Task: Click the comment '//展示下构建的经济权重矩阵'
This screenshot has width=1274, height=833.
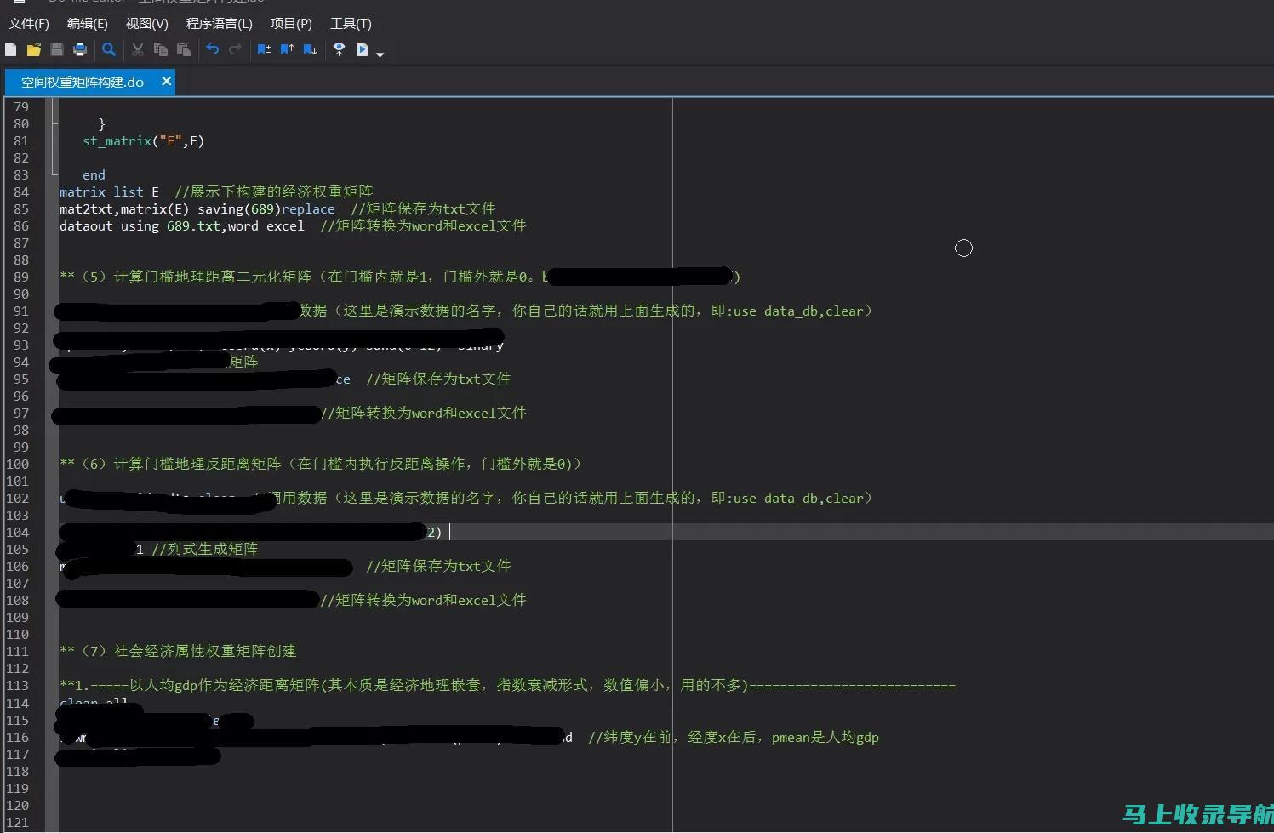Action: pyautogui.click(x=274, y=191)
